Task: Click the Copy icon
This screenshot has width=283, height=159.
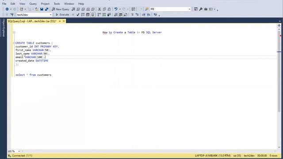Action: [104, 9]
